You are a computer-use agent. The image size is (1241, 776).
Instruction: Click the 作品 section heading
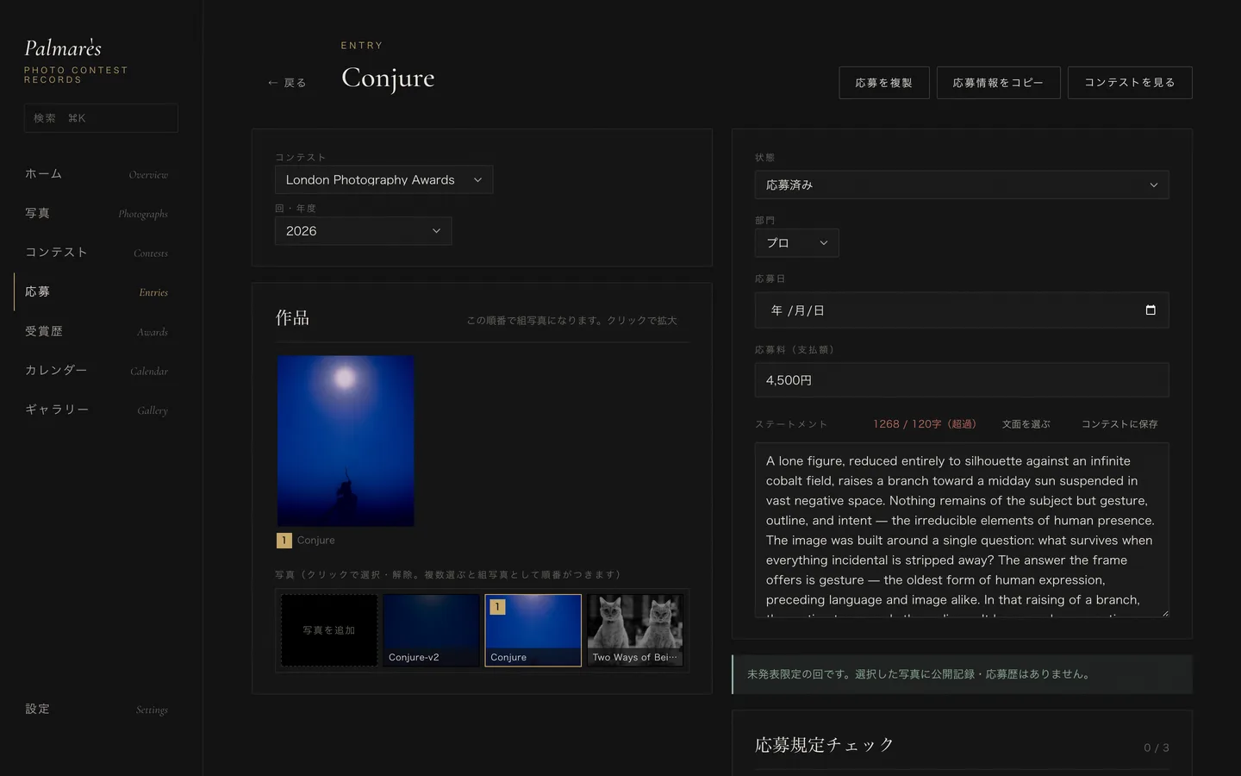point(292,318)
